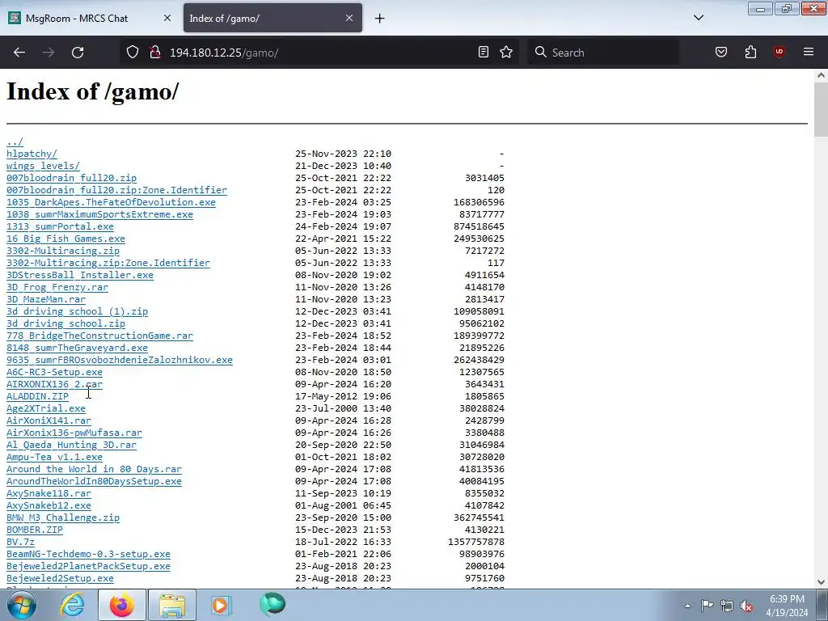Reload the current page
828x621 pixels.
pyautogui.click(x=78, y=53)
